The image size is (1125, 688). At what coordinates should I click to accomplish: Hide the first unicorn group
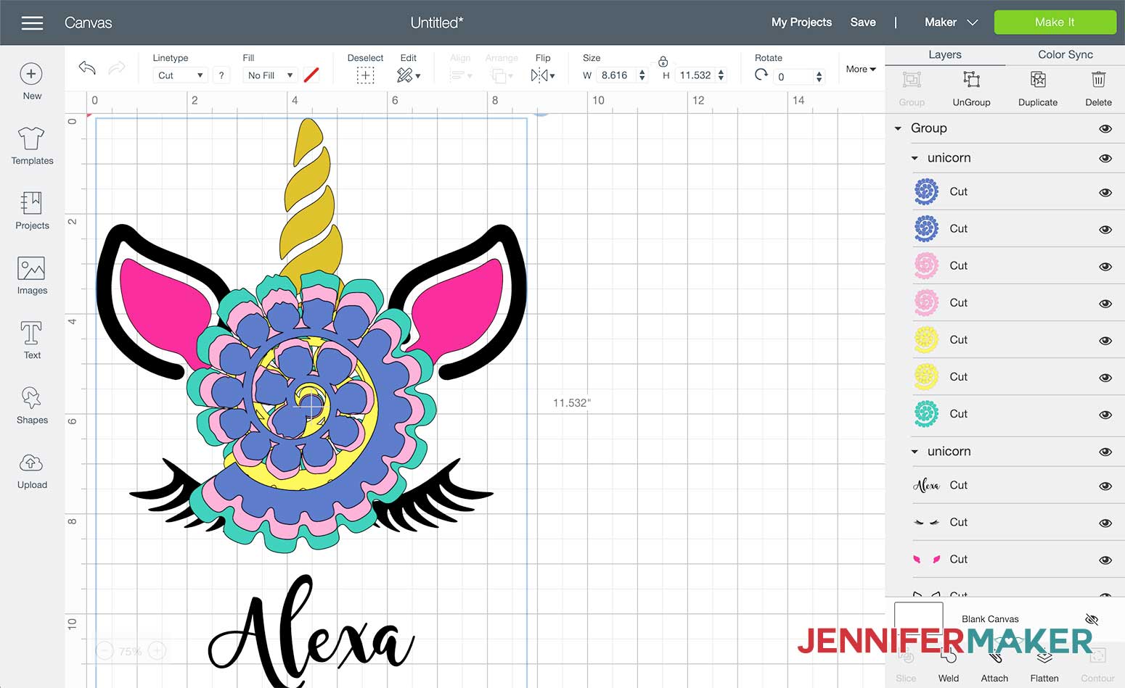point(1105,158)
